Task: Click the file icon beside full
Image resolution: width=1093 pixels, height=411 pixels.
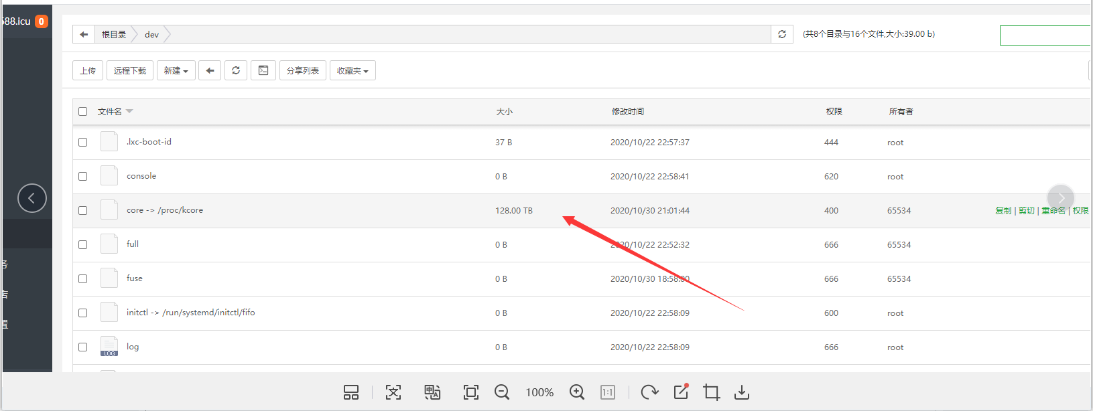Action: 109,244
